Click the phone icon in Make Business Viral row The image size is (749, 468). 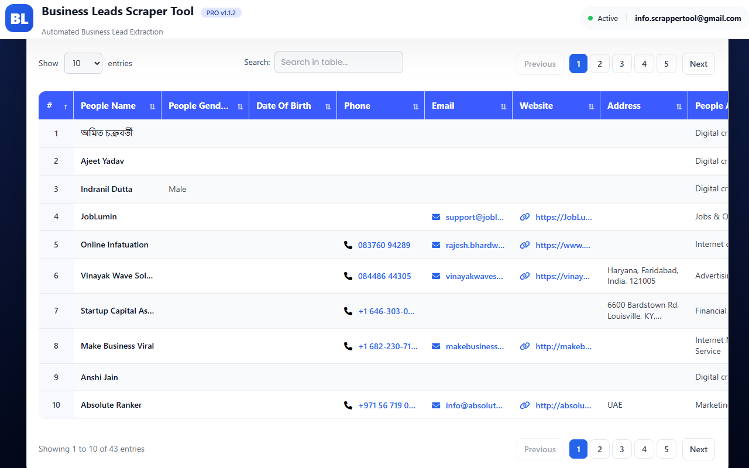348,346
